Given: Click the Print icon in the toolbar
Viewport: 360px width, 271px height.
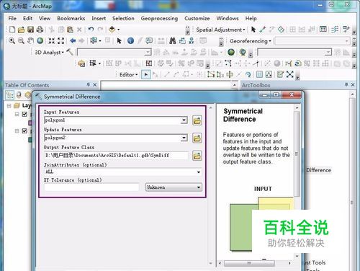Looking at the screenshot, I should (x=40, y=30).
